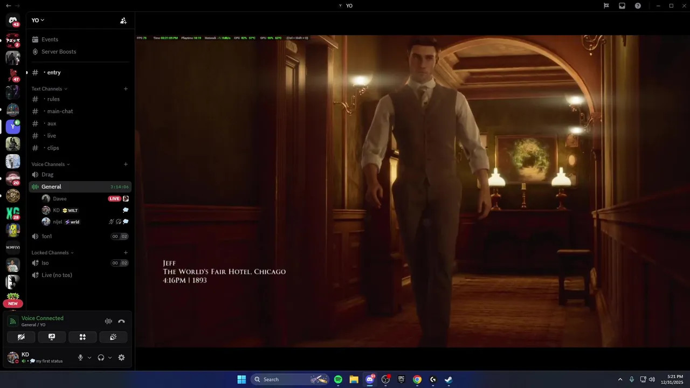Create a channel in Locked Channels
Image resolution: width=690 pixels, height=388 pixels.
(126, 253)
